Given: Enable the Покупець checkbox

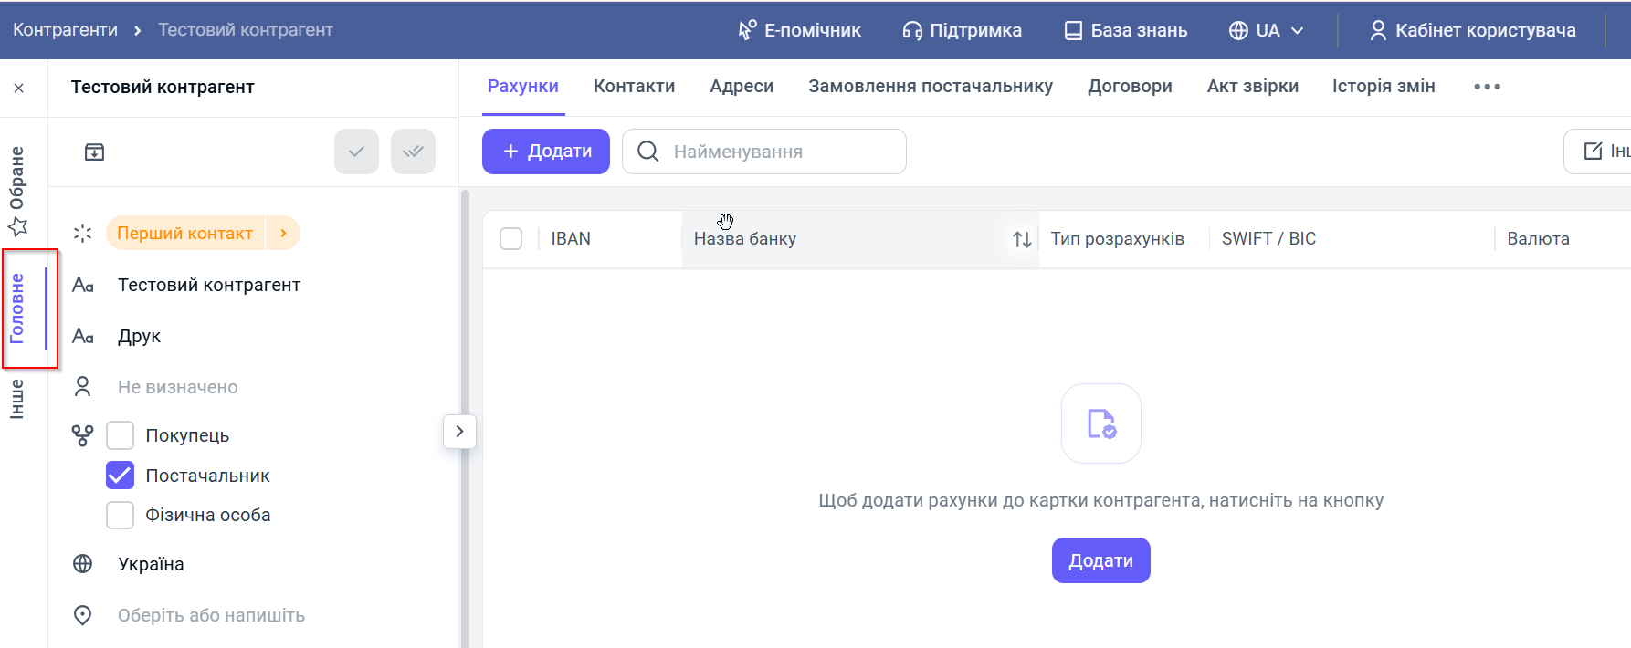Looking at the screenshot, I should coord(121,435).
